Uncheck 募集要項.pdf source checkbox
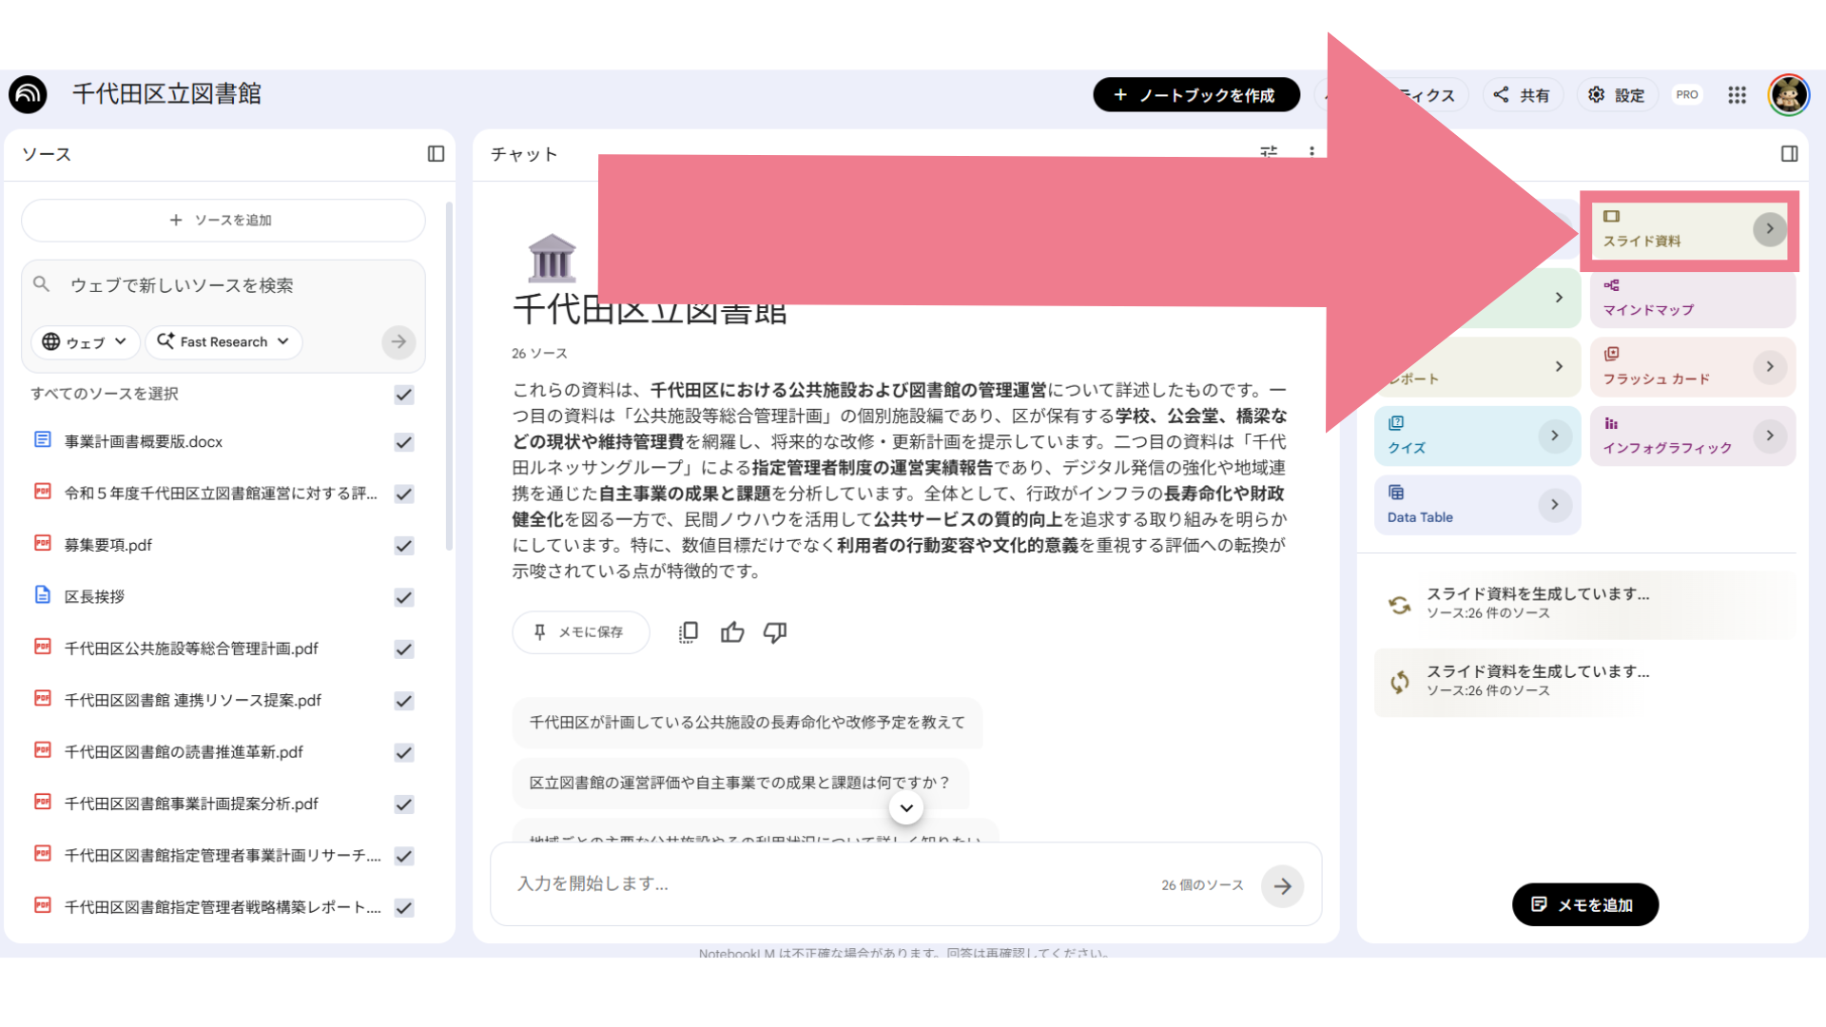 click(x=404, y=546)
